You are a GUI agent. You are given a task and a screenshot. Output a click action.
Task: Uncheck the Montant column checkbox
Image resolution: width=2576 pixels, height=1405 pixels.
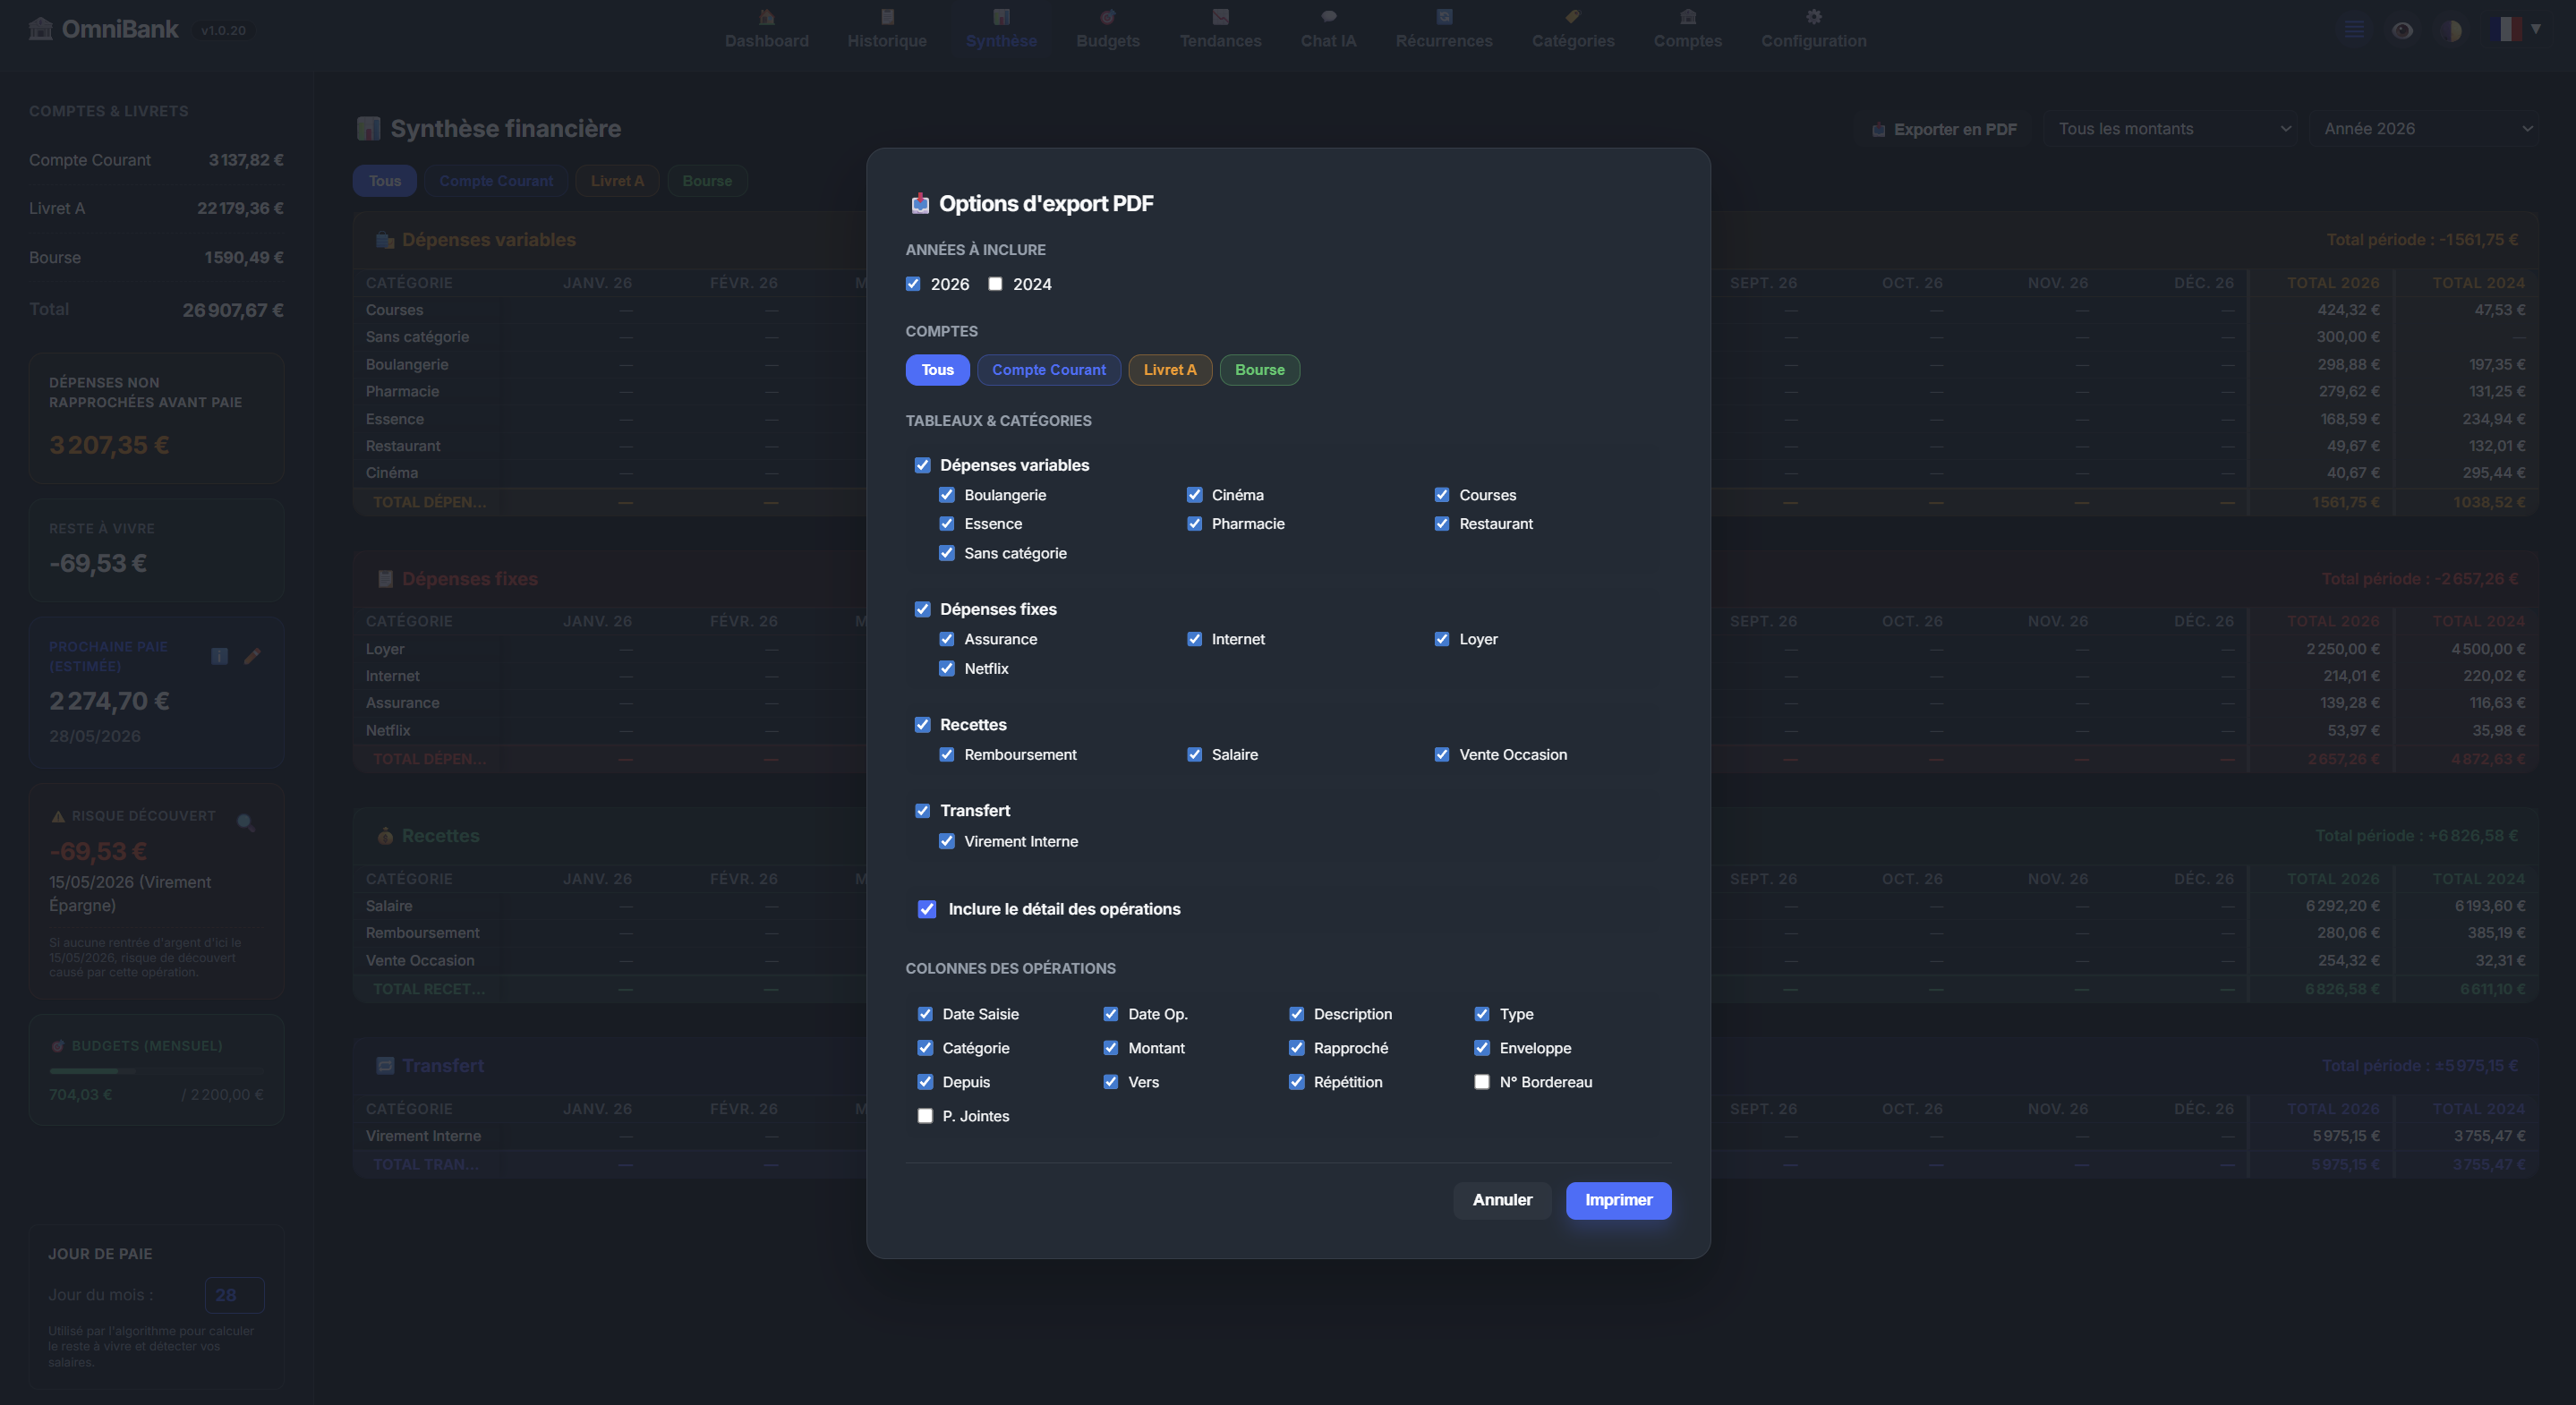pyautogui.click(x=1111, y=1048)
